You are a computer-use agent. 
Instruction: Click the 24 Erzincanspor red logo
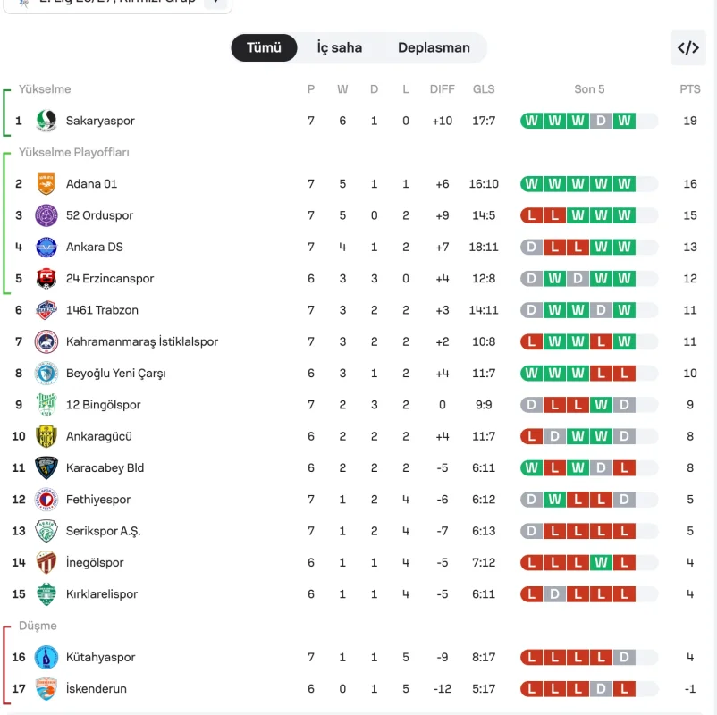pos(46,279)
